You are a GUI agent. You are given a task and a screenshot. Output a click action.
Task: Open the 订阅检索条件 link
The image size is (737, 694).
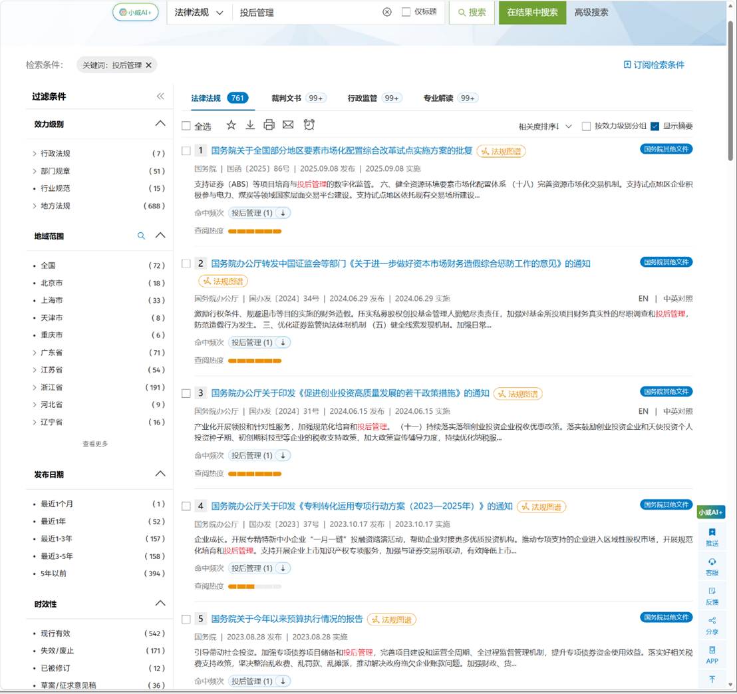(x=654, y=65)
